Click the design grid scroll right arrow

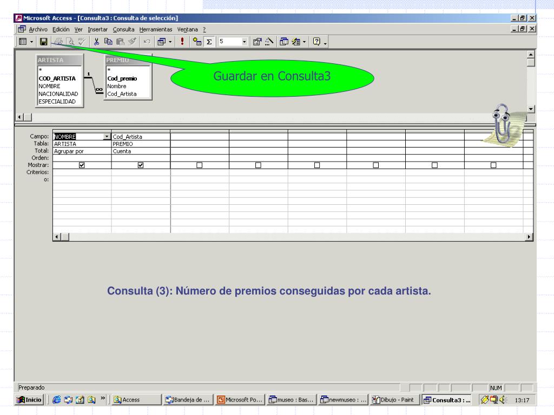coord(529,237)
